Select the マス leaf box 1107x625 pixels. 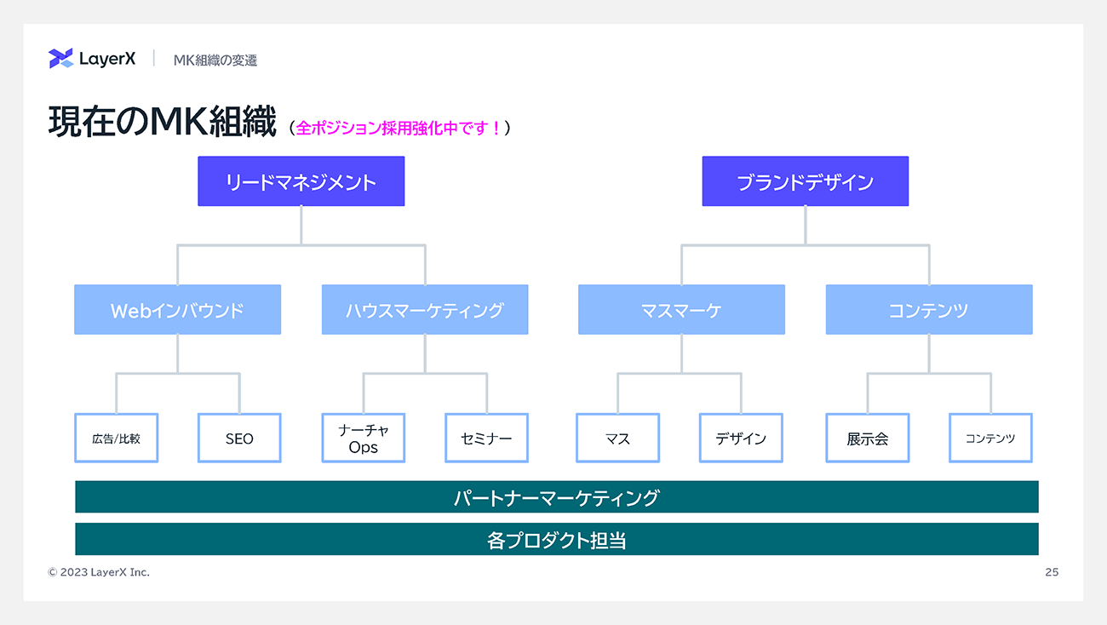(617, 439)
